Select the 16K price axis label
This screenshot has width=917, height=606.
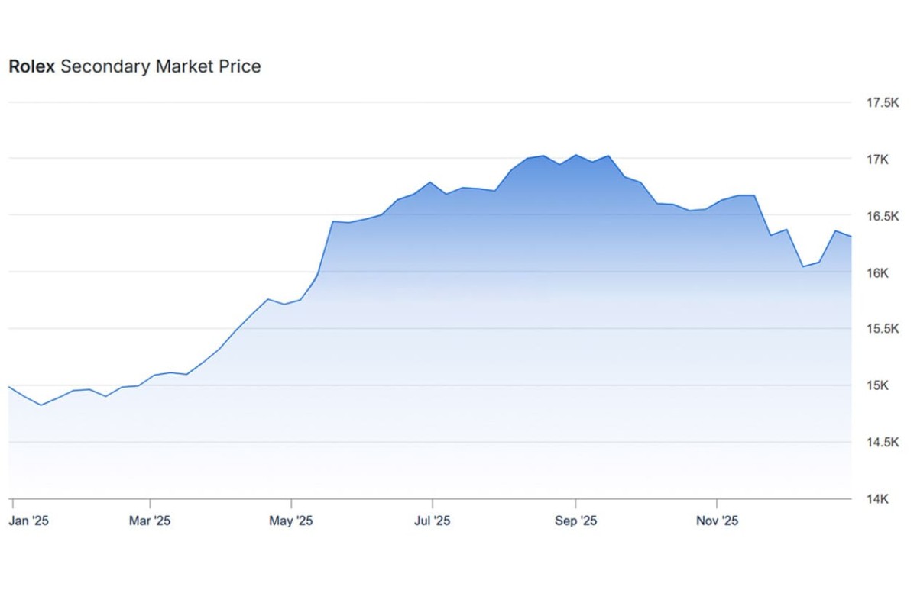pos(876,272)
